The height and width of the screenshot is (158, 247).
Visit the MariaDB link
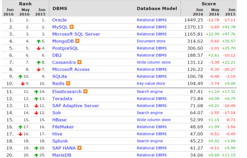pyautogui.click(x=62, y=155)
